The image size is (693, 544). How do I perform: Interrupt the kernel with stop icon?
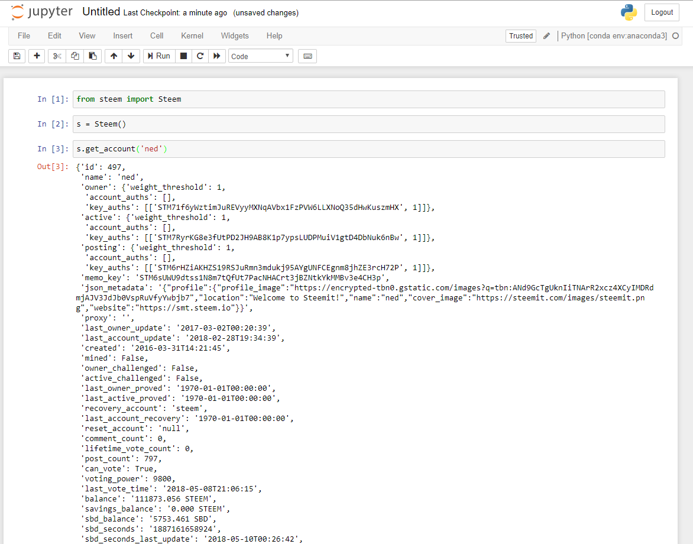coord(183,56)
